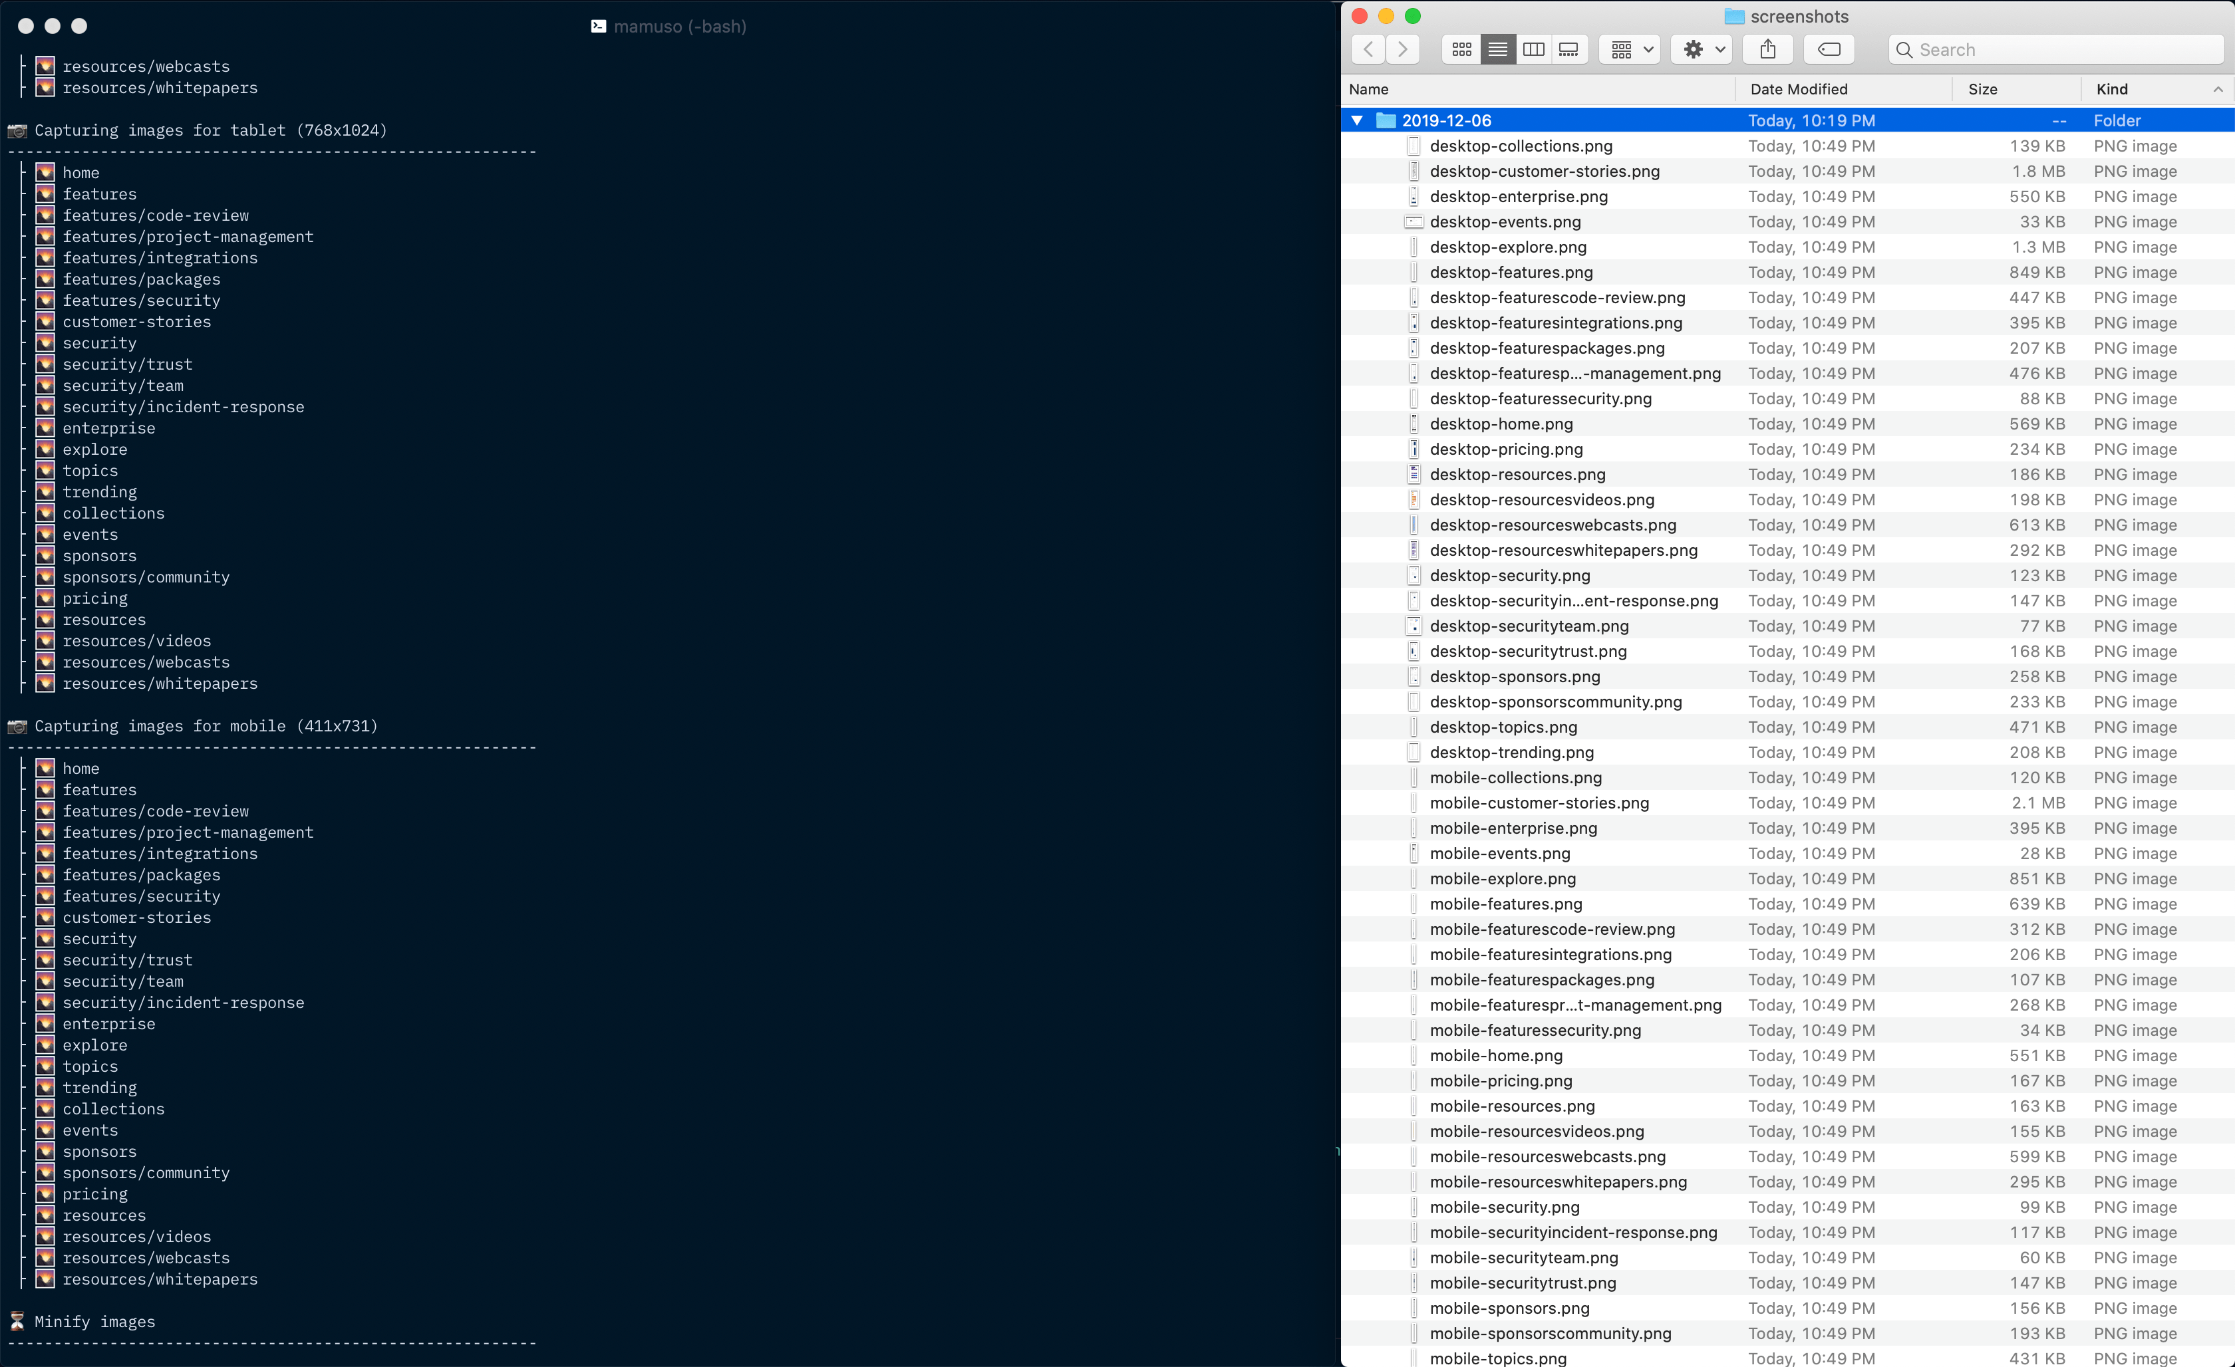2235x1367 pixels.
Task: Click the share icon in Finder toolbar
Action: (1769, 49)
